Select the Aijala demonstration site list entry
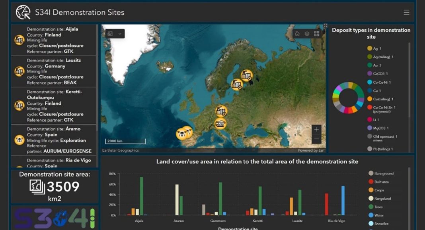The width and height of the screenshot is (425, 230). point(54,40)
